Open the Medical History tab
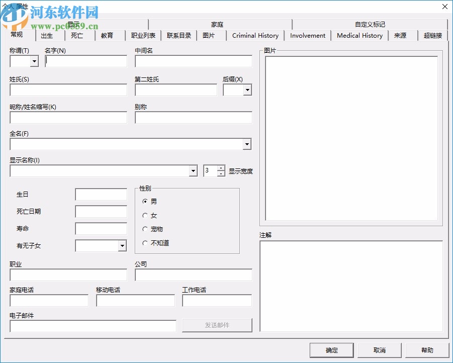 pyautogui.click(x=359, y=36)
